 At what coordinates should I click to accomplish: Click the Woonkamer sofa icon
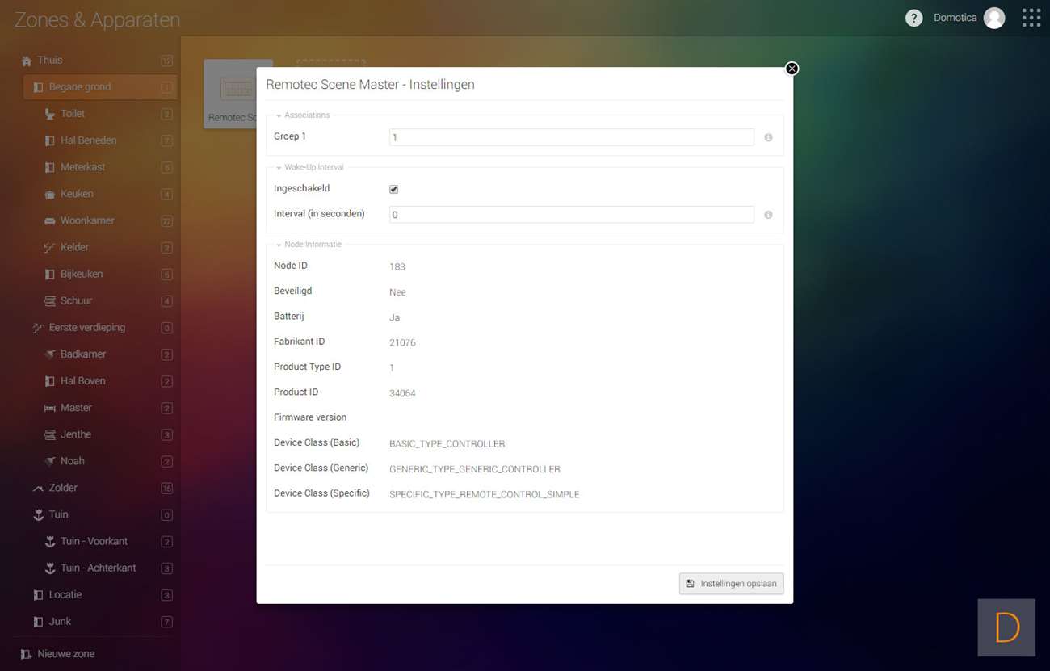click(50, 221)
